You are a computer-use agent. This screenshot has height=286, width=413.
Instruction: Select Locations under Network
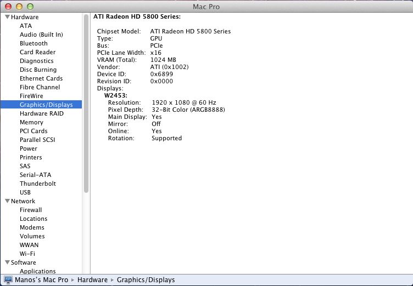pyautogui.click(x=34, y=219)
